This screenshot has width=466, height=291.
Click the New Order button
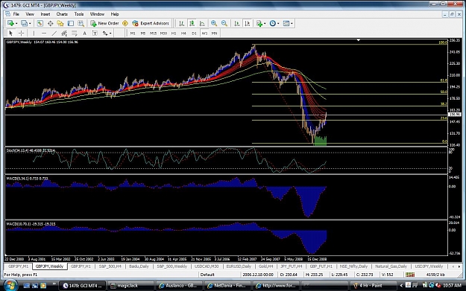pyautogui.click(x=104, y=23)
